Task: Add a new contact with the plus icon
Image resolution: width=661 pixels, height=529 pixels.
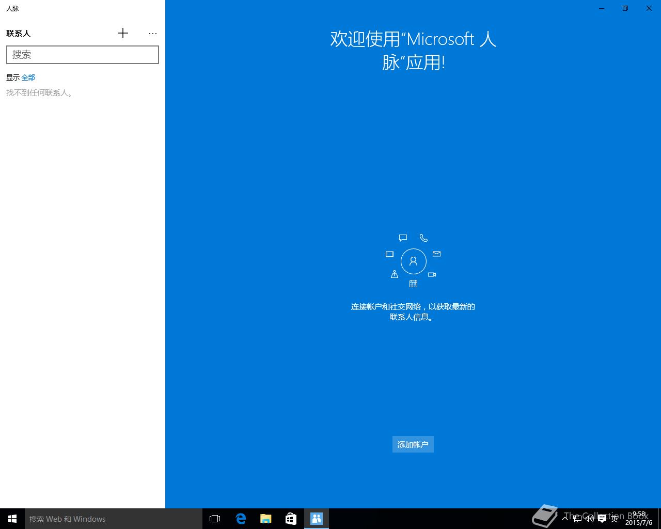Action: (123, 33)
